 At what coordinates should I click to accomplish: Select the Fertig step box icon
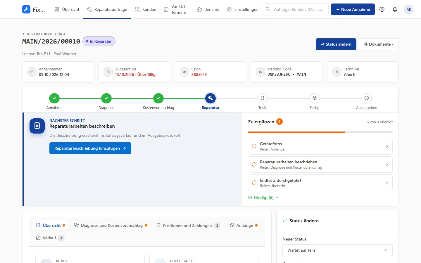point(315,98)
